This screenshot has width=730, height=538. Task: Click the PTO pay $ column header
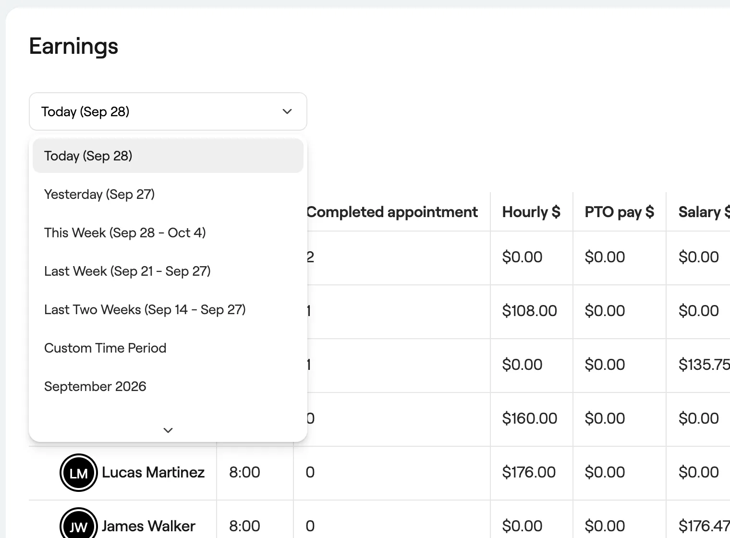[620, 212]
